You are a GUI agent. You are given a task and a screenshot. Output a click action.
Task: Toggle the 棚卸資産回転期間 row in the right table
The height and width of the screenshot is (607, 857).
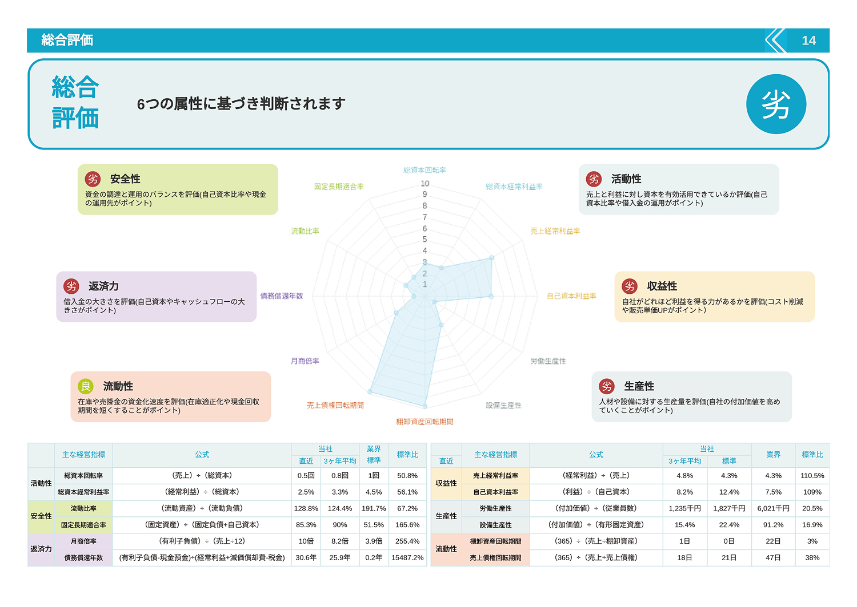click(496, 541)
